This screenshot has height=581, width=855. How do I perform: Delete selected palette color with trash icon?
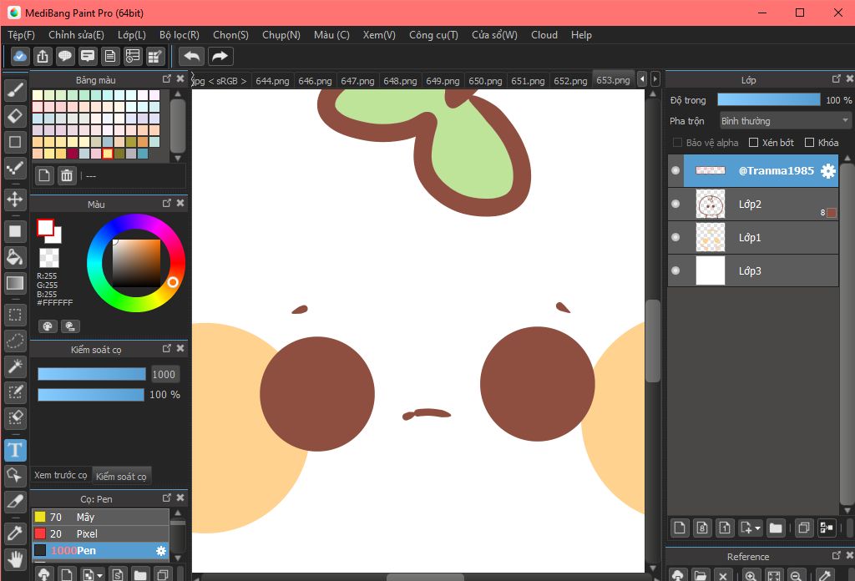coord(67,175)
